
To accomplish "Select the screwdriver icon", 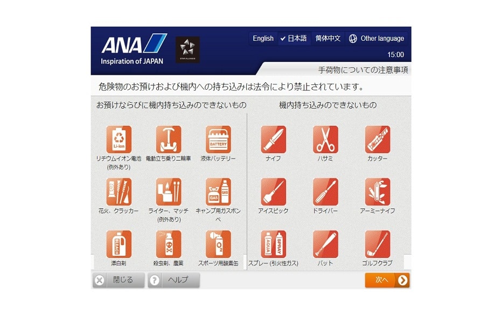I will [325, 192].
